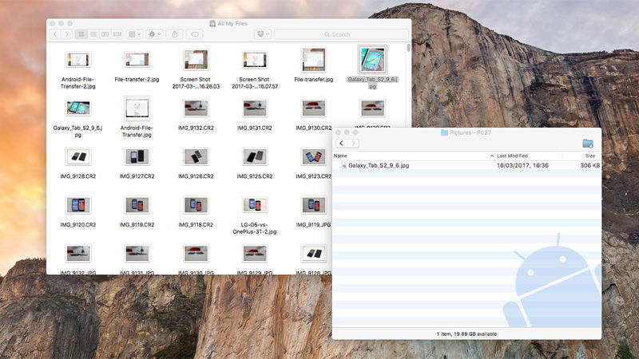Click the 306 KB size cell
This screenshot has height=359, width=639.
click(x=589, y=166)
